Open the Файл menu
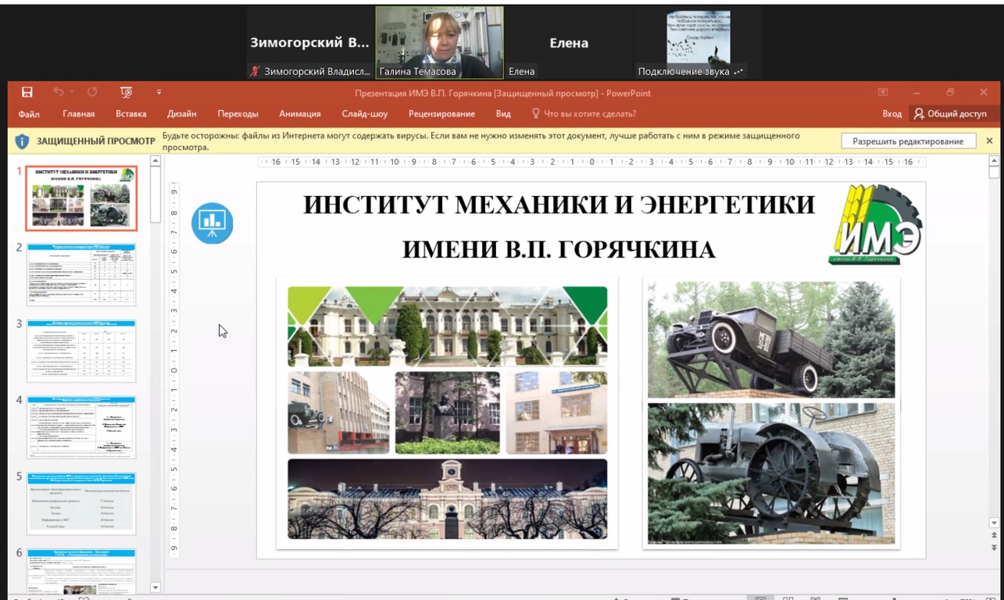 [x=29, y=113]
